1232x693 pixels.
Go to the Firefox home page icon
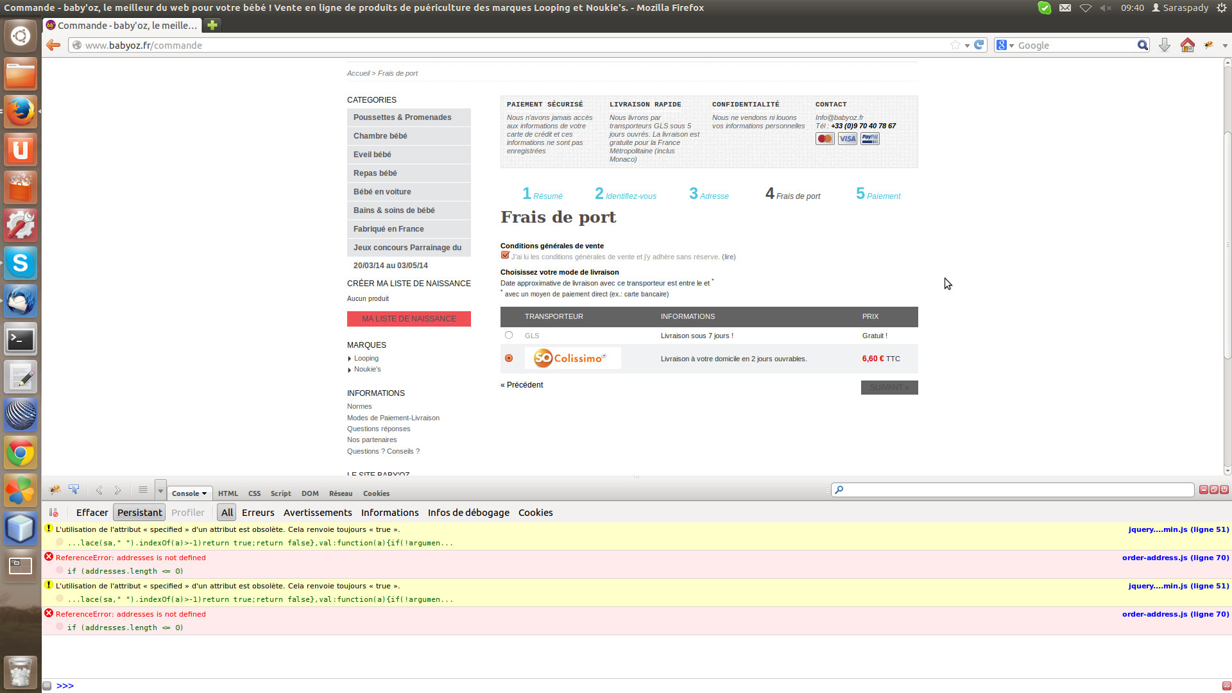1187,45
